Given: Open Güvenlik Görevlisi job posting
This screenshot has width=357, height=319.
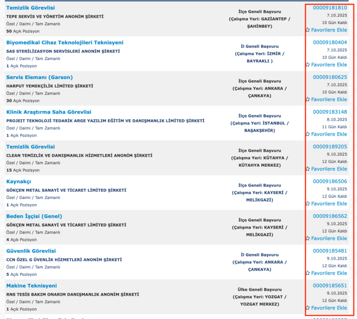Looking at the screenshot, I should click(x=31, y=251).
